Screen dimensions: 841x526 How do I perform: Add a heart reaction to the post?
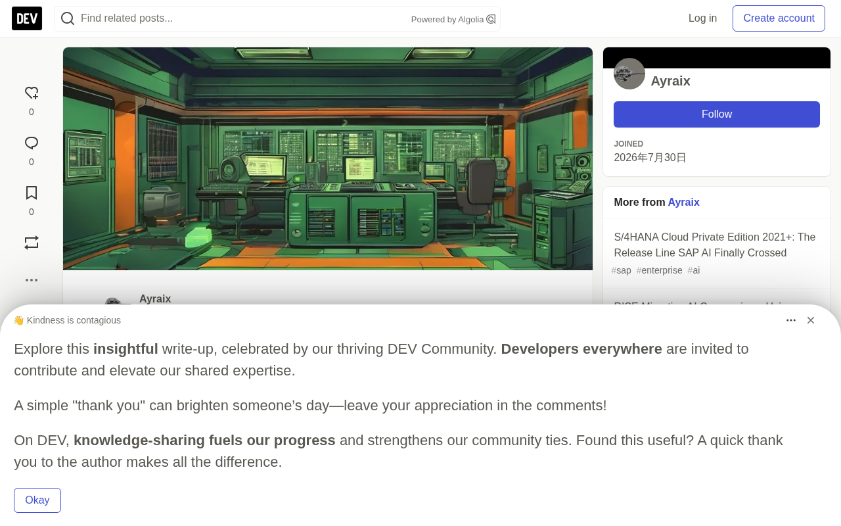pyautogui.click(x=32, y=93)
